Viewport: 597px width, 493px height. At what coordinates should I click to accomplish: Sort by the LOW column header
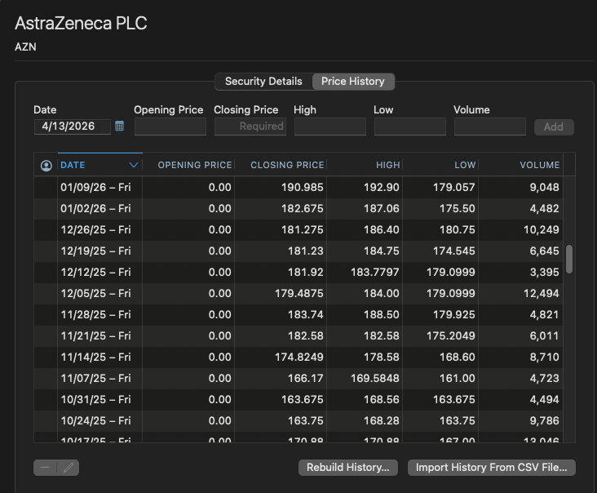(x=465, y=165)
